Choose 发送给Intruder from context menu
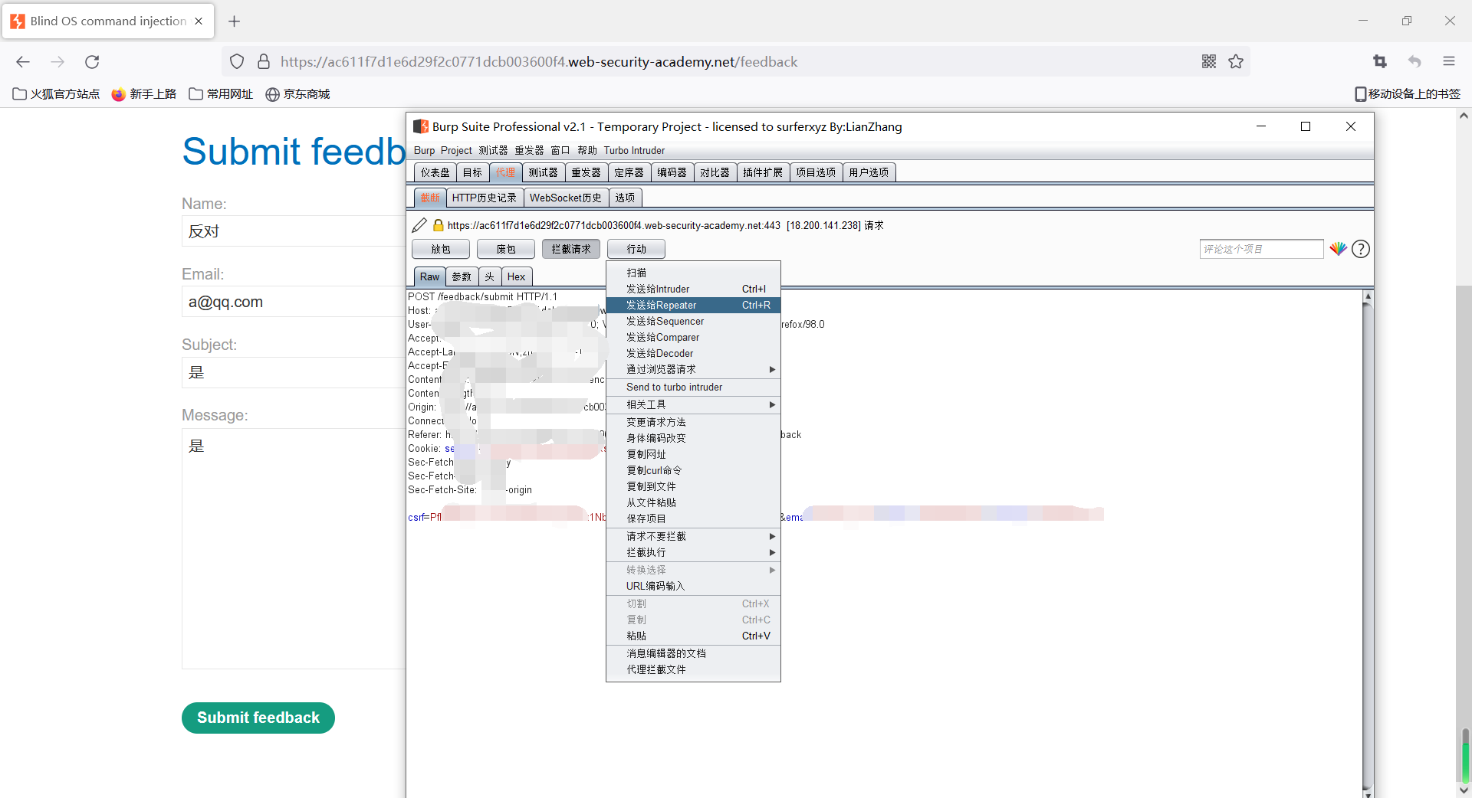This screenshot has height=798, width=1472. tap(693, 289)
